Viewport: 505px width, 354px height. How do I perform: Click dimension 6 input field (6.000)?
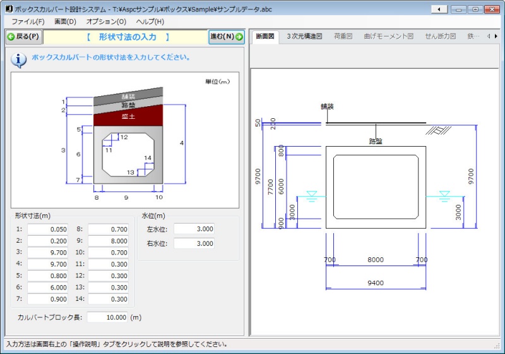point(48,287)
